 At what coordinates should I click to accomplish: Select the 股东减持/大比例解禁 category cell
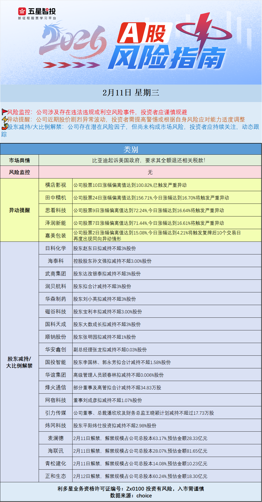point(19,362)
